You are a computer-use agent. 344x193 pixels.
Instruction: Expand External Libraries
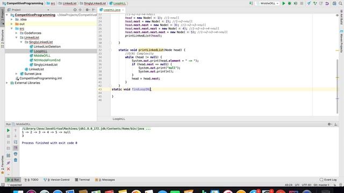click(7, 83)
